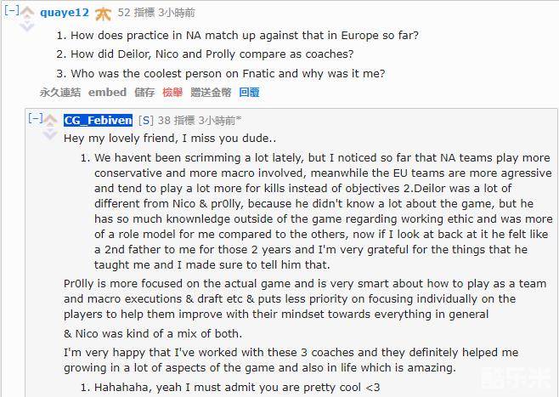Upvote quaye12's comment
Image resolution: width=559 pixels, height=397 pixels.
tap(27, 11)
